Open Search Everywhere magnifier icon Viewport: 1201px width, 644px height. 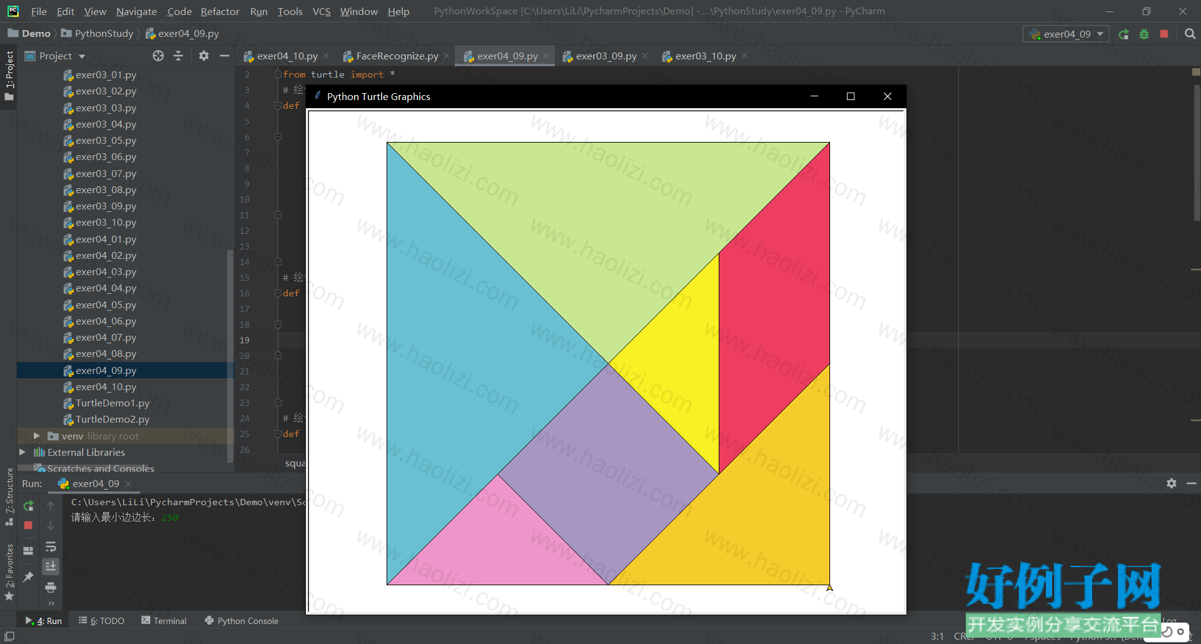(x=1190, y=34)
